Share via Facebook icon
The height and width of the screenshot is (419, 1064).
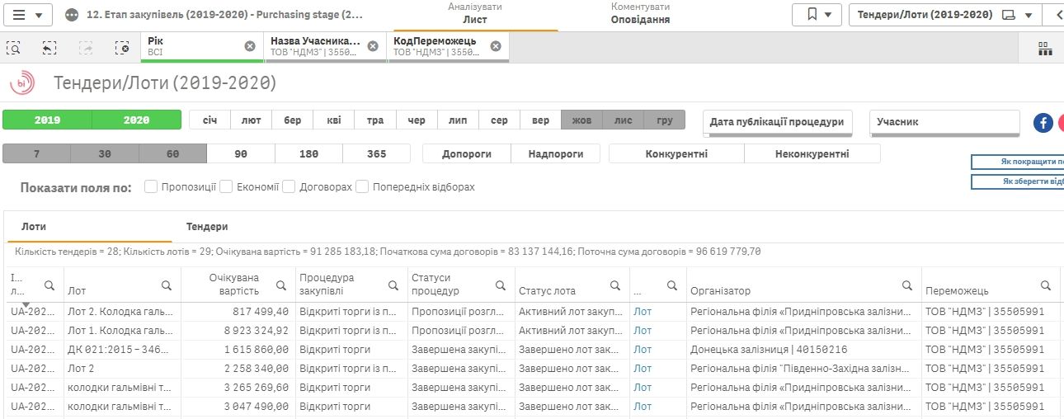coord(1043,122)
